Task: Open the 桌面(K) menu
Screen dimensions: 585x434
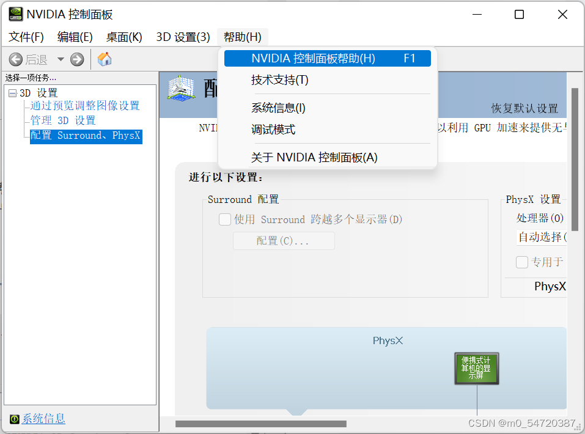Action: coord(124,37)
